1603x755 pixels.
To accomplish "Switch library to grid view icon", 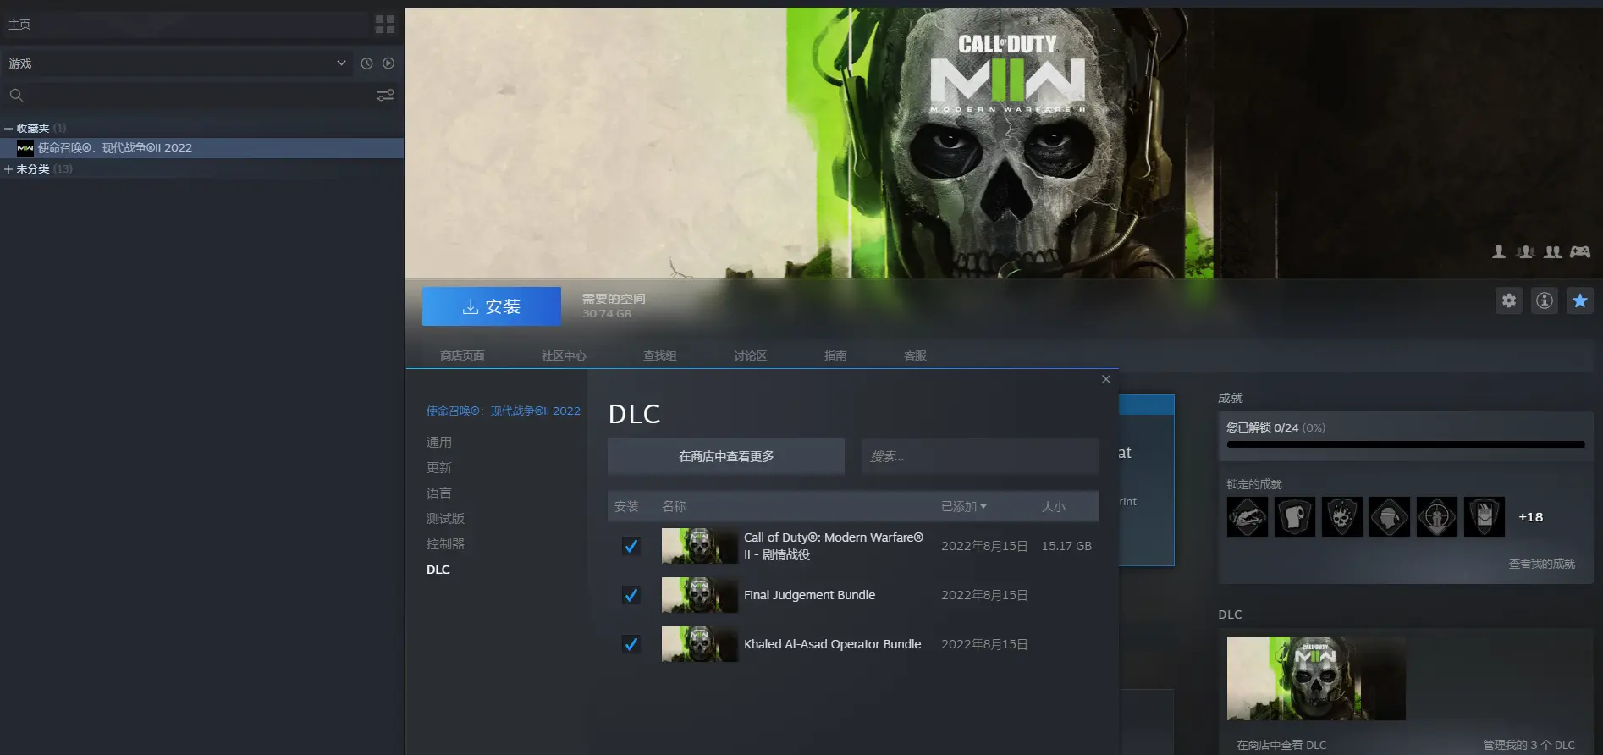I will tap(385, 24).
